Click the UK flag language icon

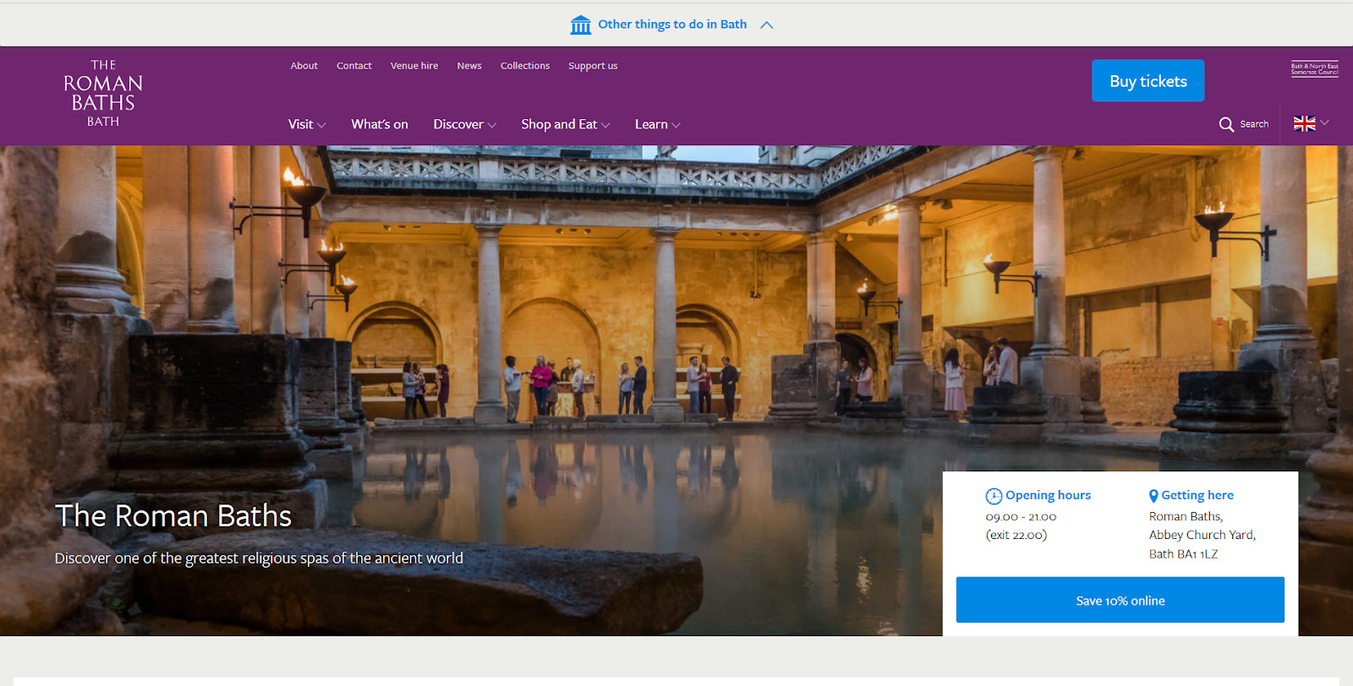[1305, 123]
